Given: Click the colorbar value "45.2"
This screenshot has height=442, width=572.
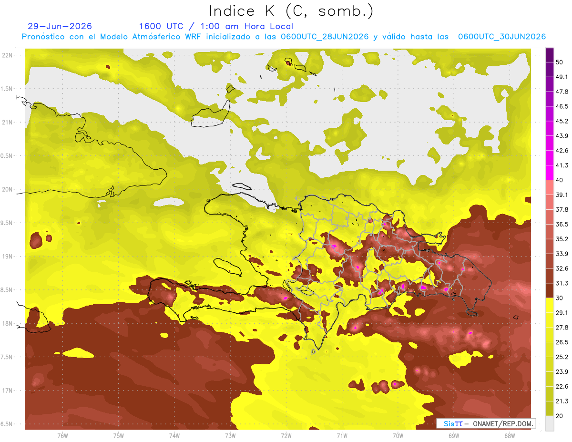Looking at the screenshot, I should (562, 121).
